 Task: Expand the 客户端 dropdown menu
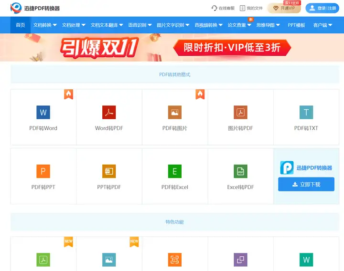click(322, 25)
